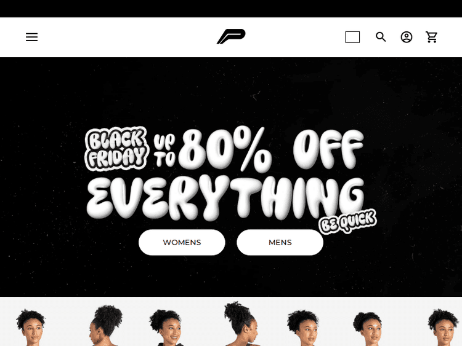Viewport: 462px width, 346px height.
Task: Select third thumbnail of smiling model
Action: [166, 327]
